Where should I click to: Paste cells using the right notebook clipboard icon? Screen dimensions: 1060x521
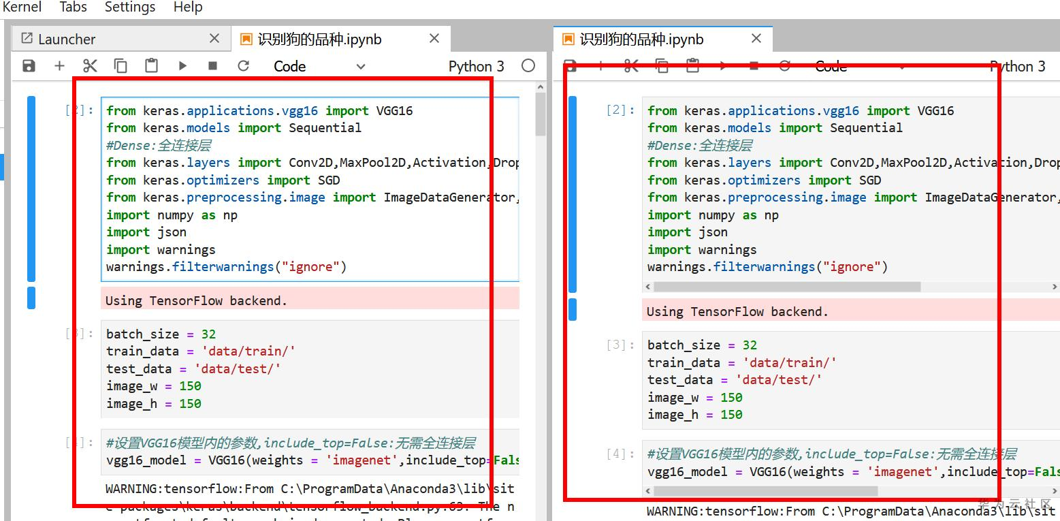(x=692, y=66)
